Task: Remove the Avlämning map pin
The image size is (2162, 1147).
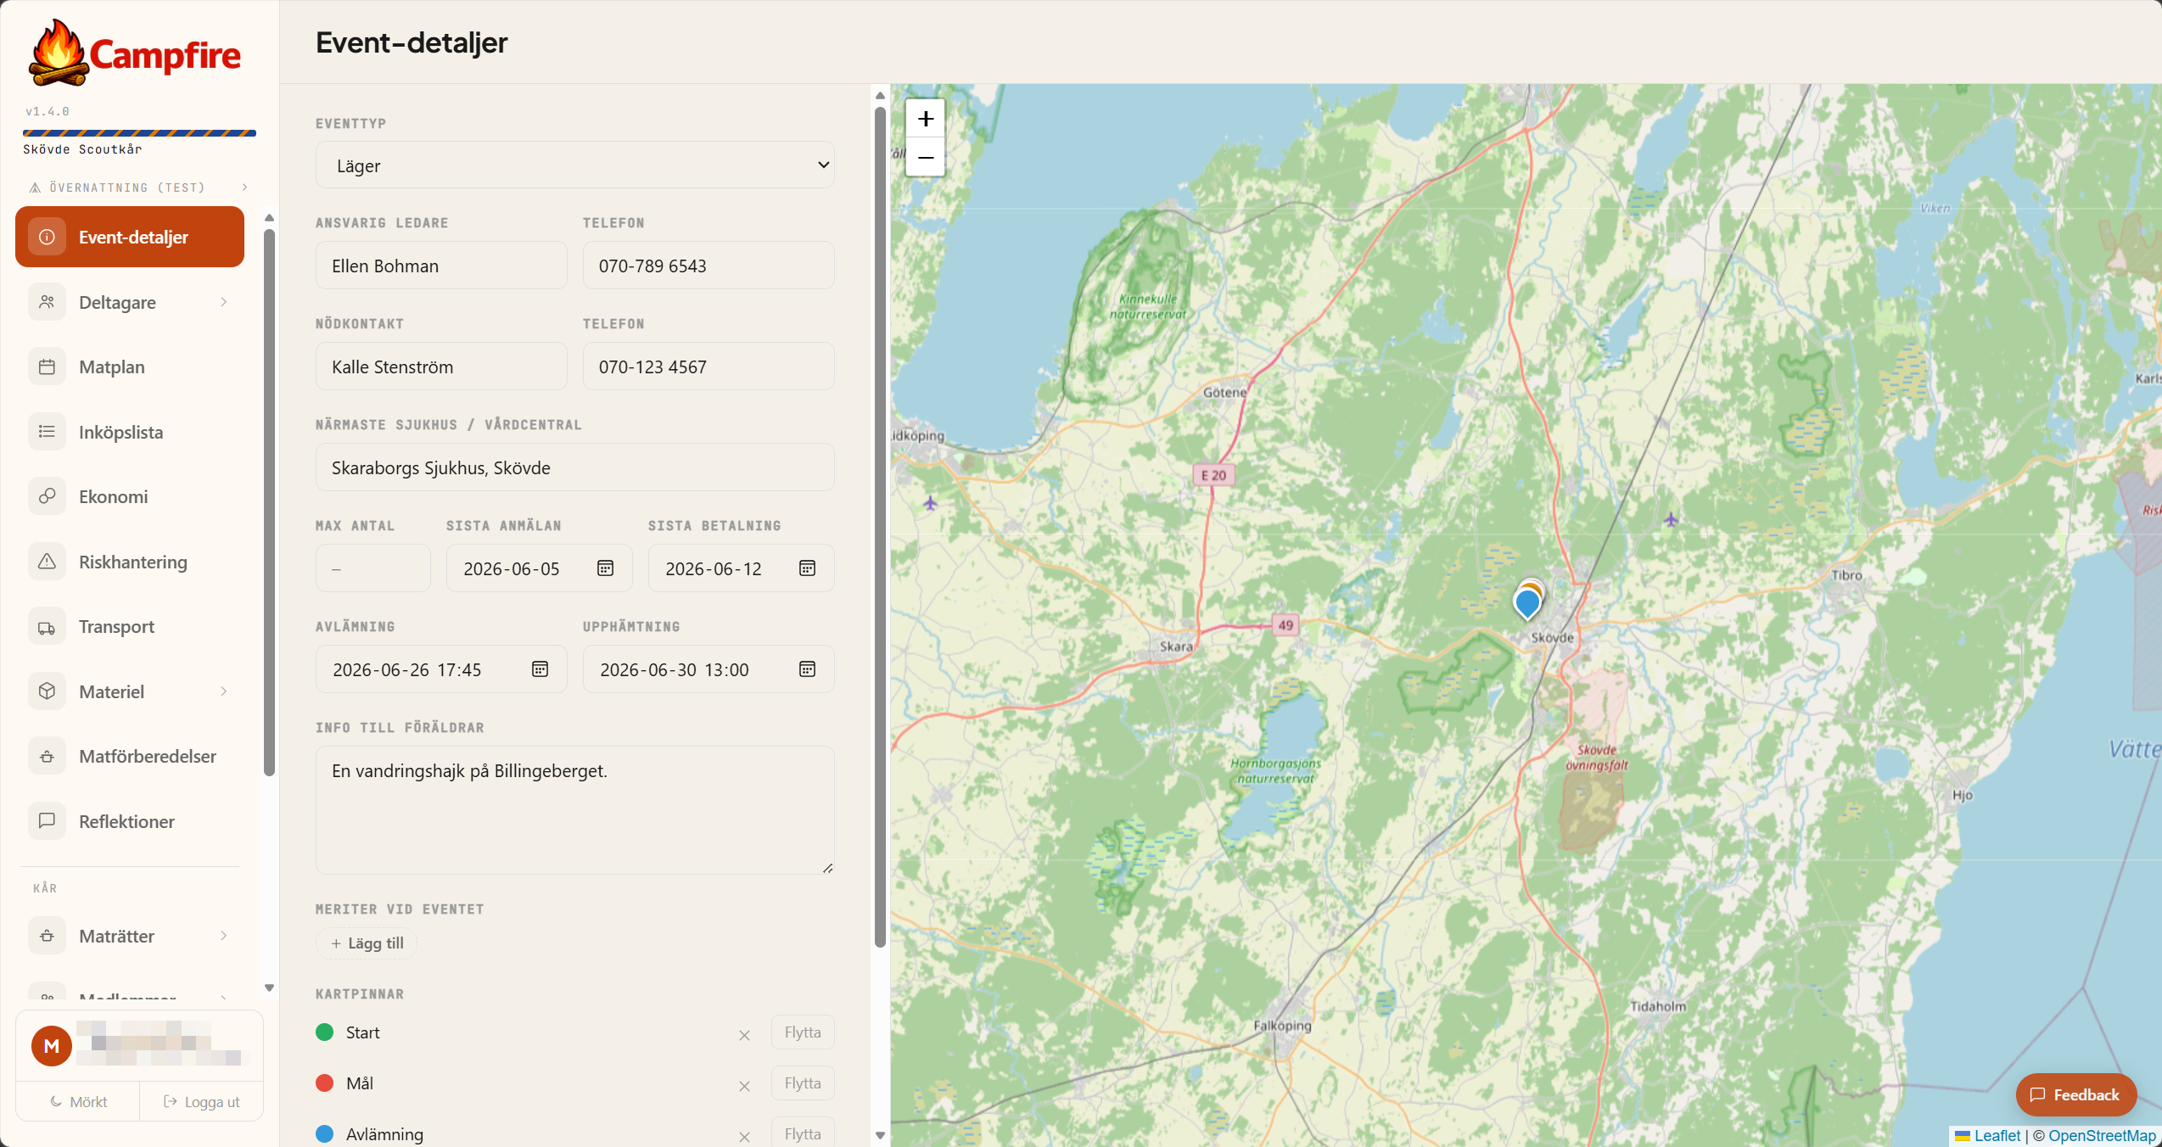Action: coord(744,1137)
